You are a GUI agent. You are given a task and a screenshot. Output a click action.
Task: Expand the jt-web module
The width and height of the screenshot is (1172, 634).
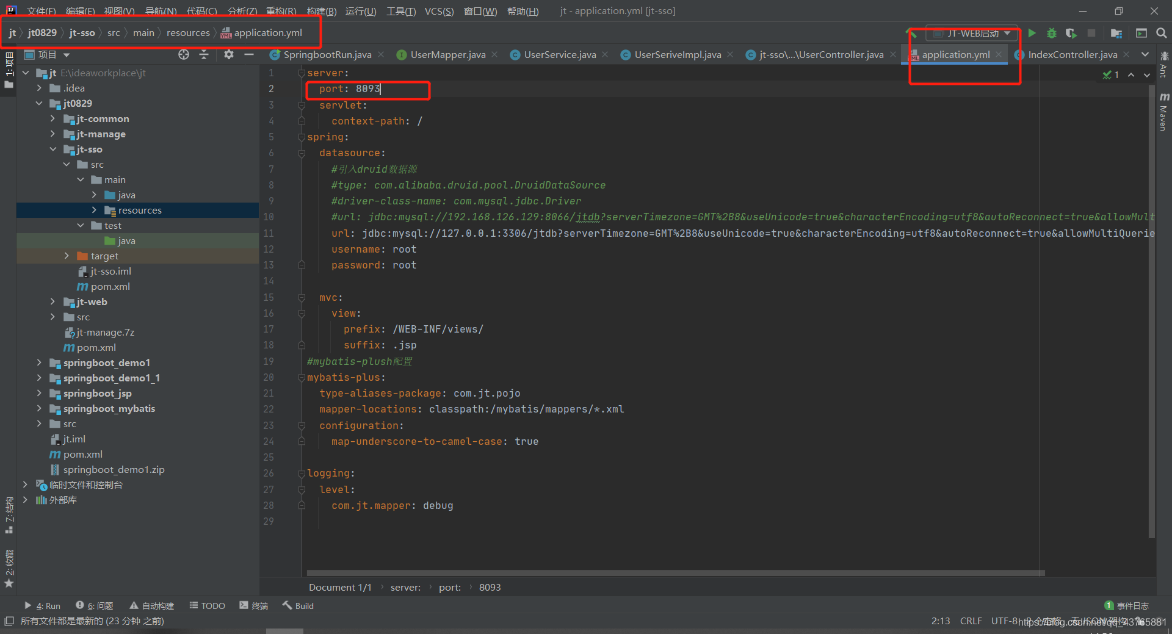pyautogui.click(x=52, y=302)
